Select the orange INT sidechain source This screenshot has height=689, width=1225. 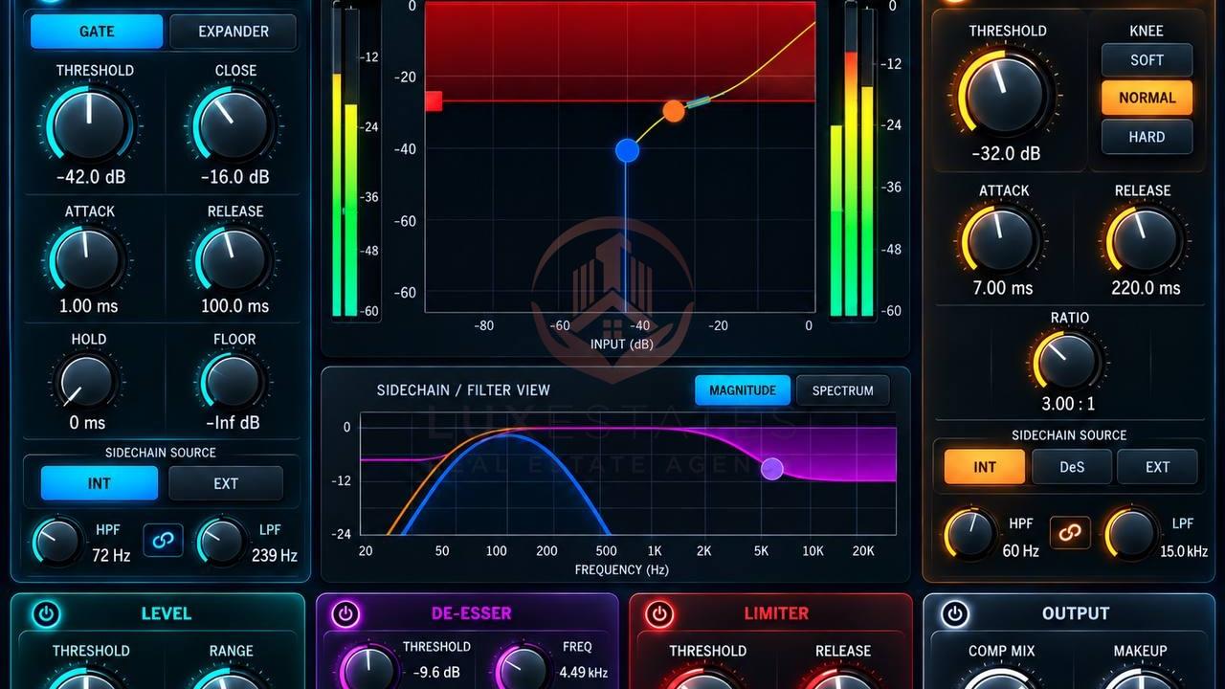(x=985, y=467)
